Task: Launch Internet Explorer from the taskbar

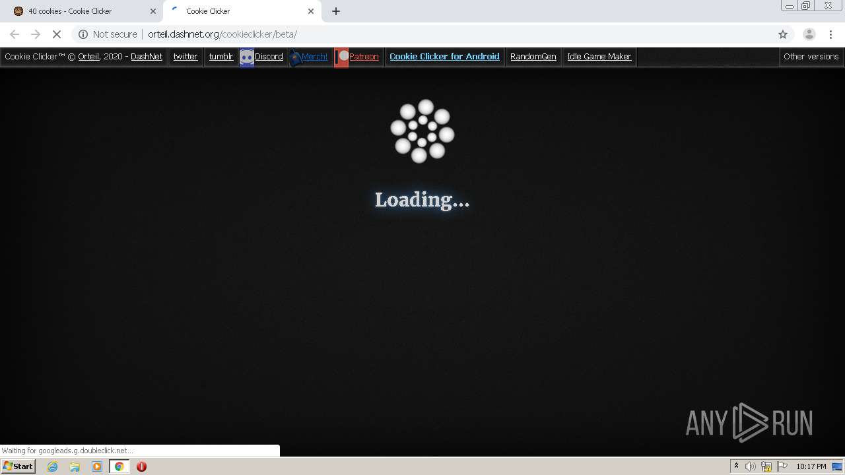Action: [x=52, y=466]
